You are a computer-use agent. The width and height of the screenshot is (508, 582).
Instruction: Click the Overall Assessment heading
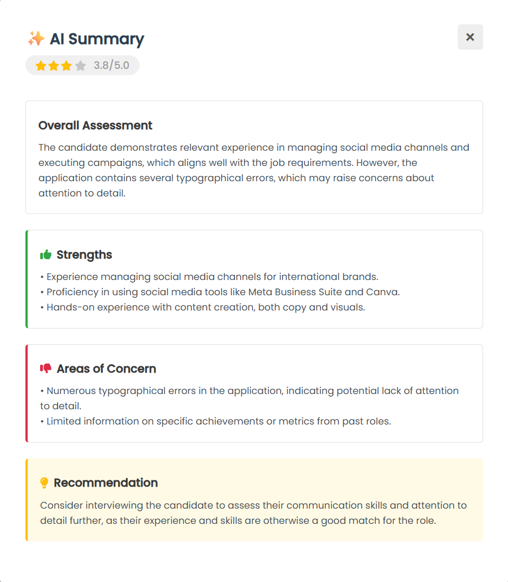click(95, 125)
